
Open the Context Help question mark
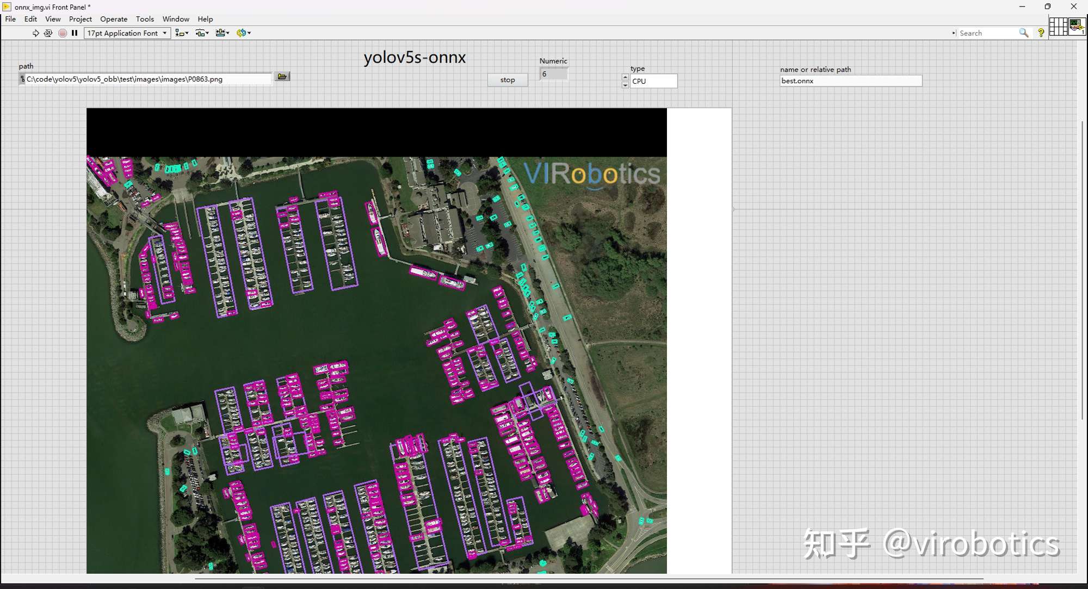1041,33
